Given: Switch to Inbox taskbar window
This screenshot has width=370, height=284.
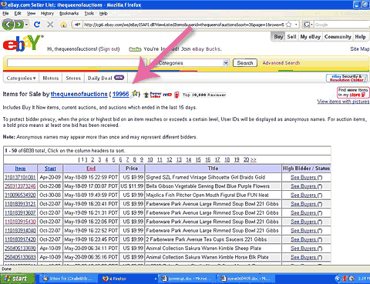Looking at the screenshot, I should [x=69, y=279].
